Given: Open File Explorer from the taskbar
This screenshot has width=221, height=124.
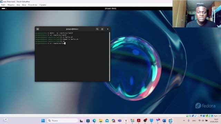Looking at the screenshot, I should pyautogui.click(x=100, y=121).
